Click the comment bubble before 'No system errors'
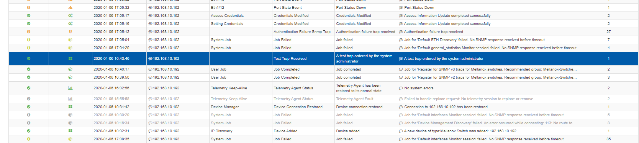 [x=401, y=88]
